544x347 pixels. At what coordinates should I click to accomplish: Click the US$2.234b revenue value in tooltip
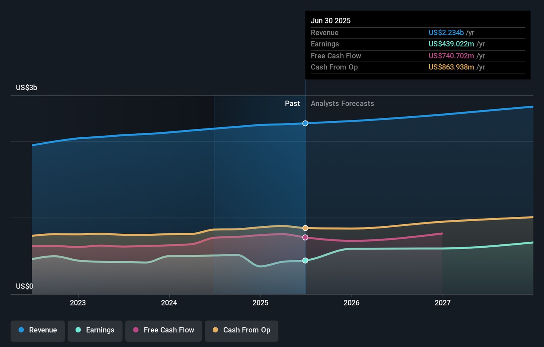[446, 33]
